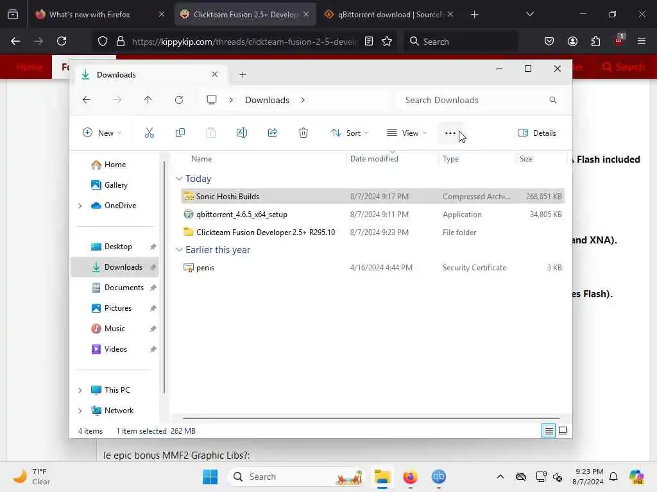Switch to What's new with Firefox tab

(99, 14)
